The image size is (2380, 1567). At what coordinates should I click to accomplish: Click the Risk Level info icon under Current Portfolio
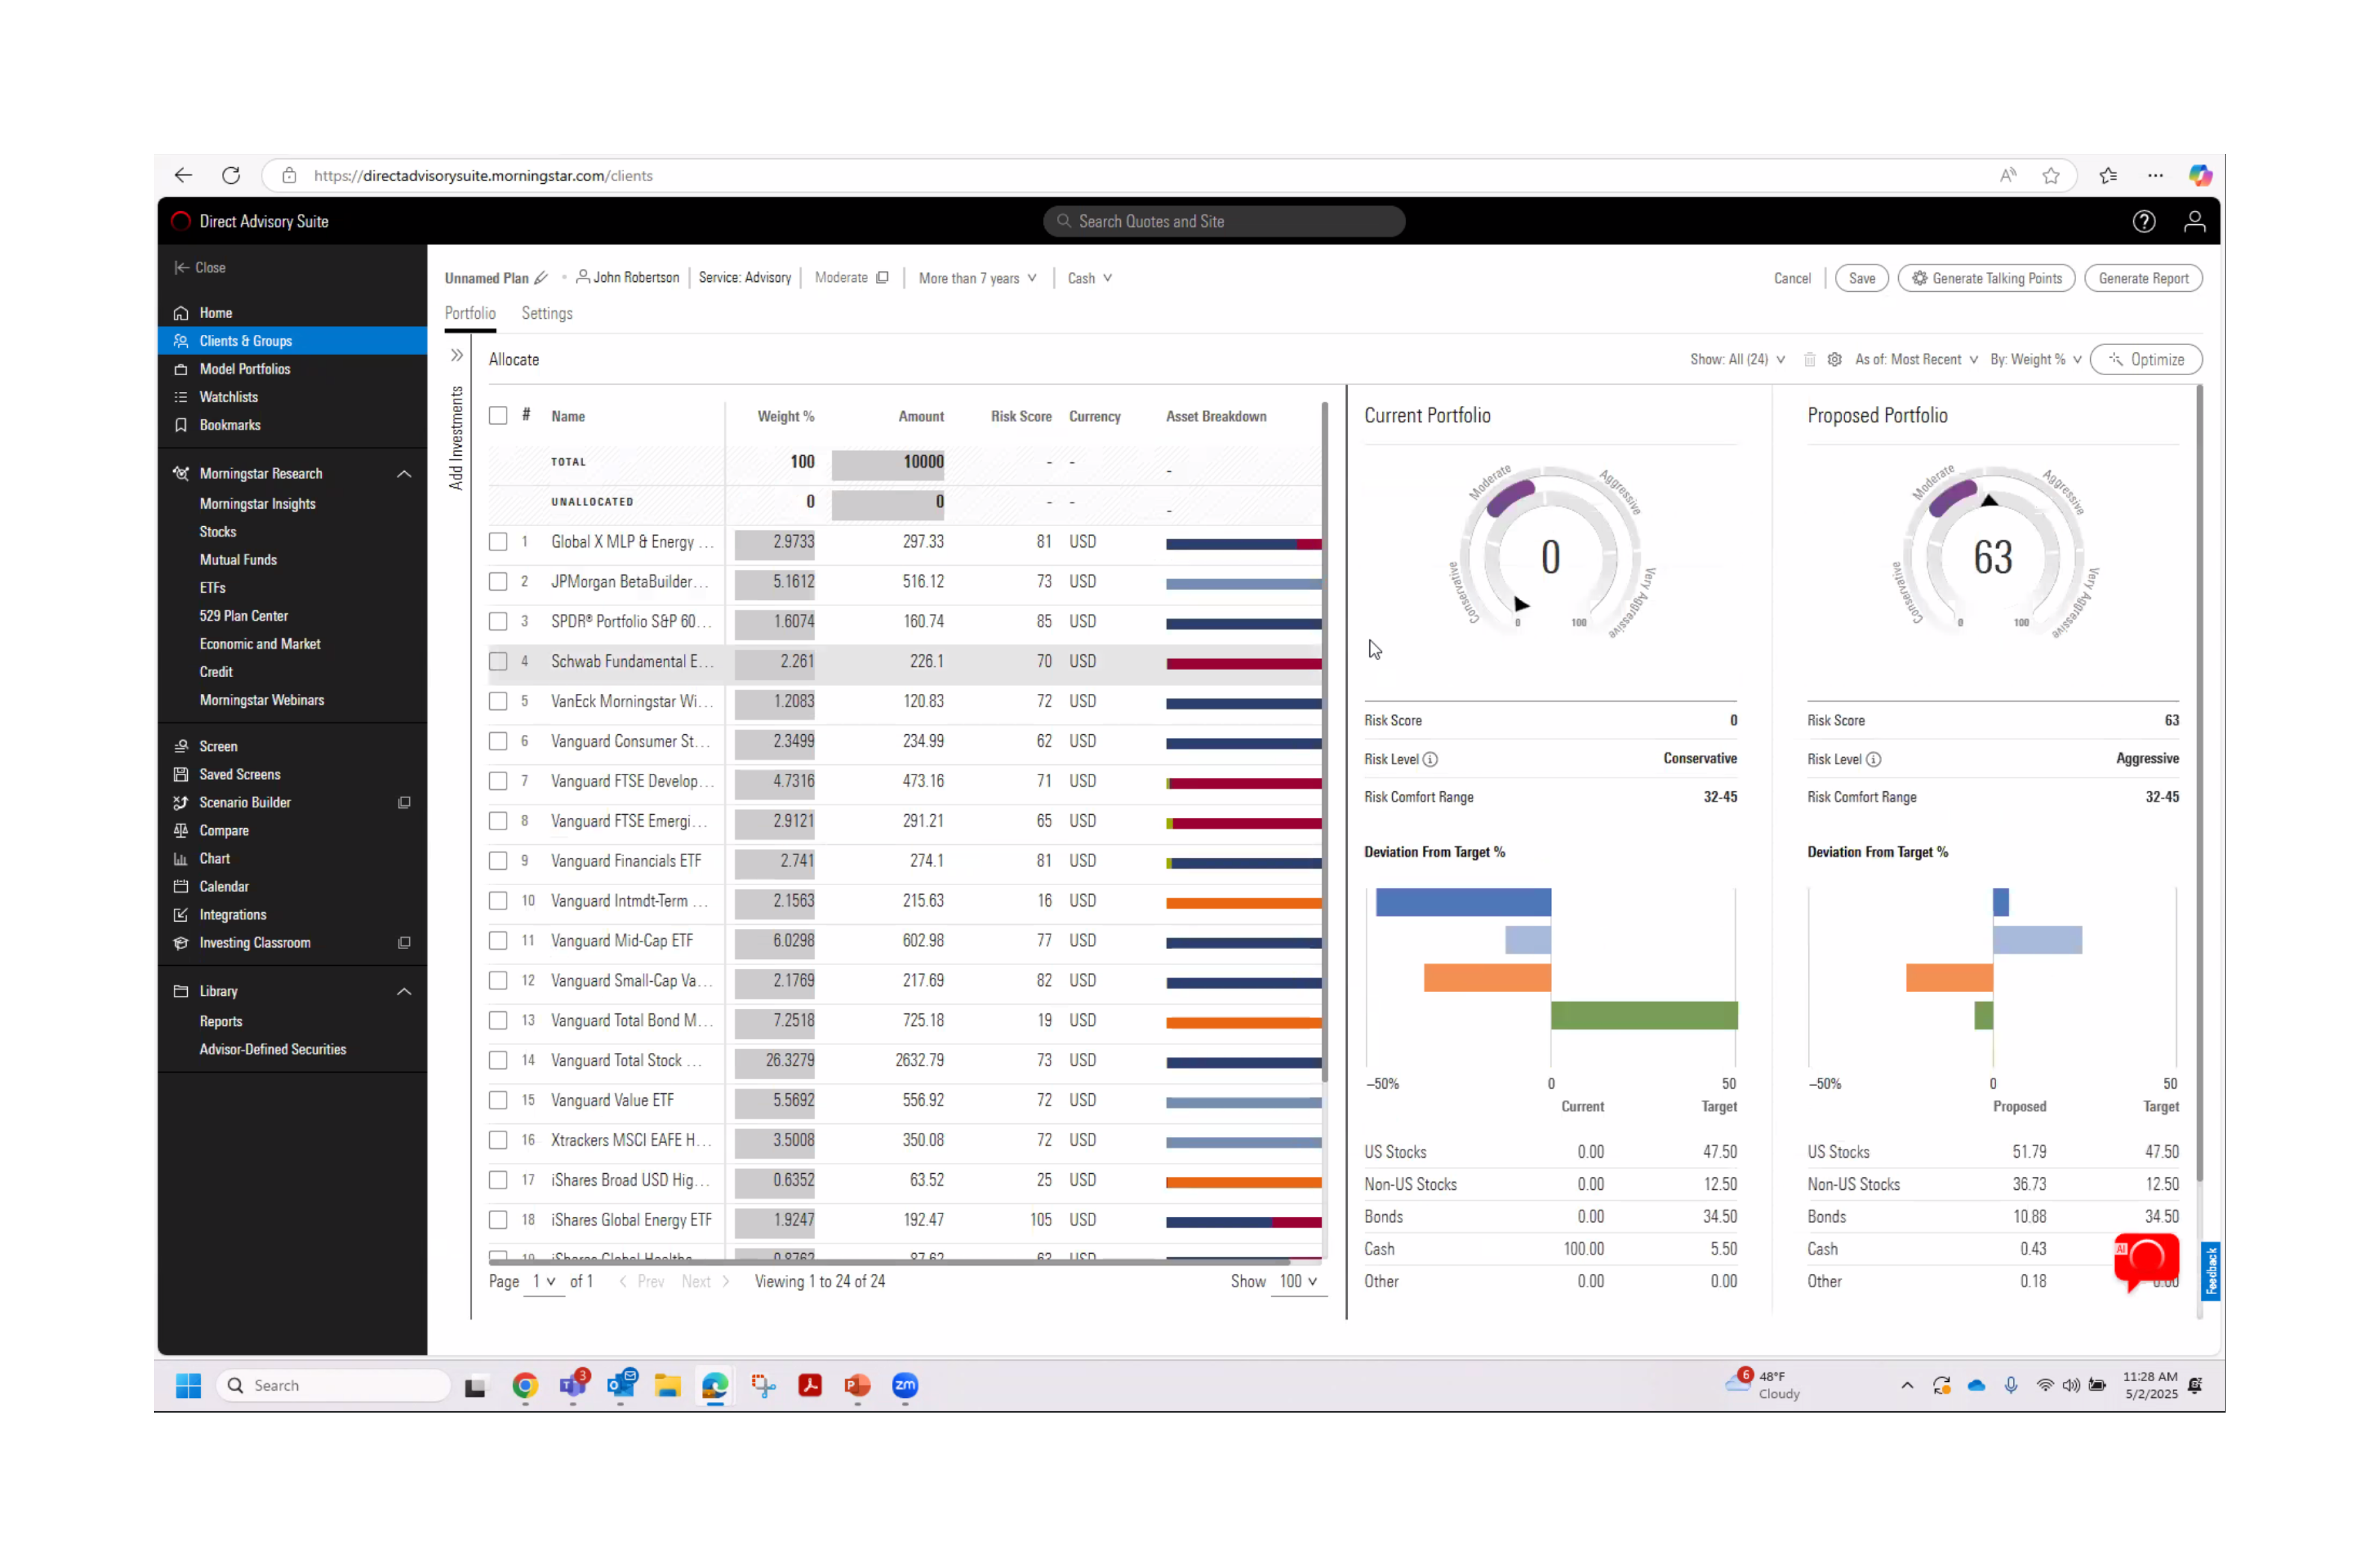[x=1430, y=759]
